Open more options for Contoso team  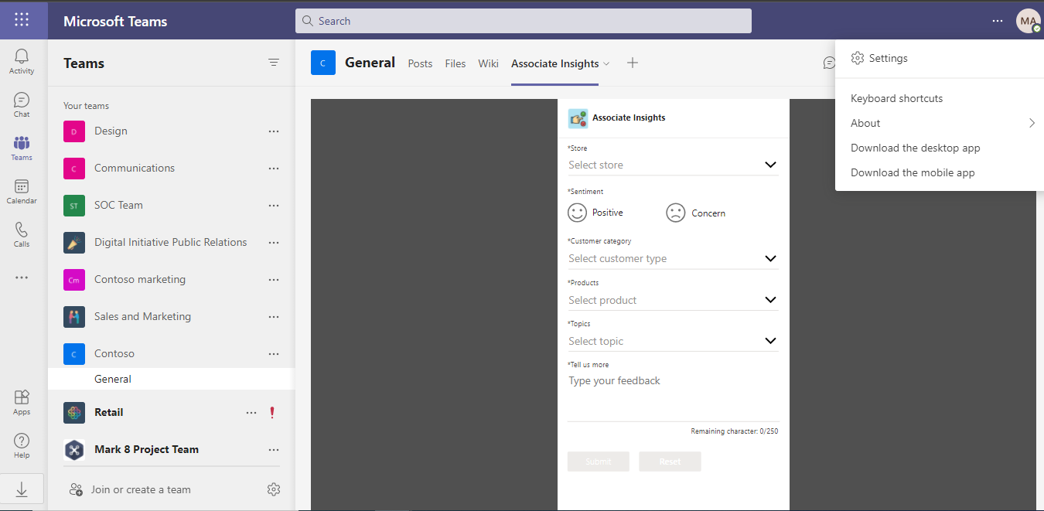coord(274,354)
